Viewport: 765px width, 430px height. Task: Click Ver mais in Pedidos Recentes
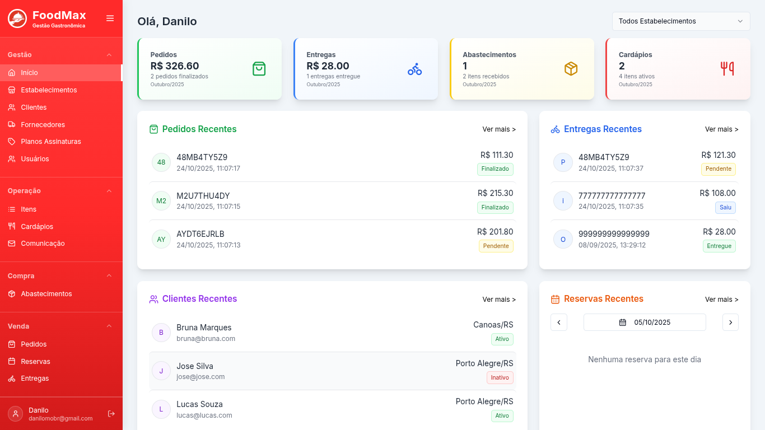point(498,129)
